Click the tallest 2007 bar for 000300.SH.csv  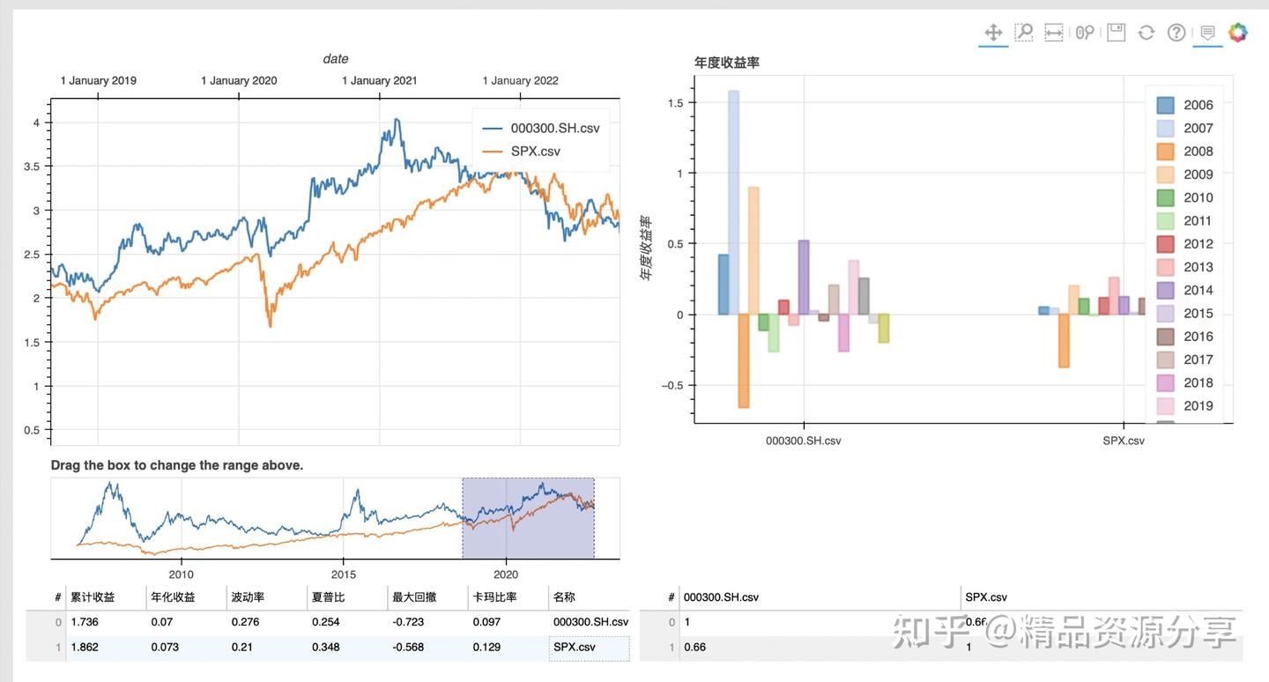[x=733, y=203]
